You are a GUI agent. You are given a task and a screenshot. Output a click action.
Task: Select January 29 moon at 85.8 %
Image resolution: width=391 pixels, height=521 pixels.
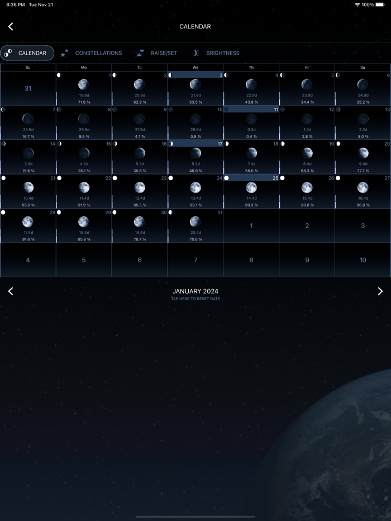tap(84, 225)
